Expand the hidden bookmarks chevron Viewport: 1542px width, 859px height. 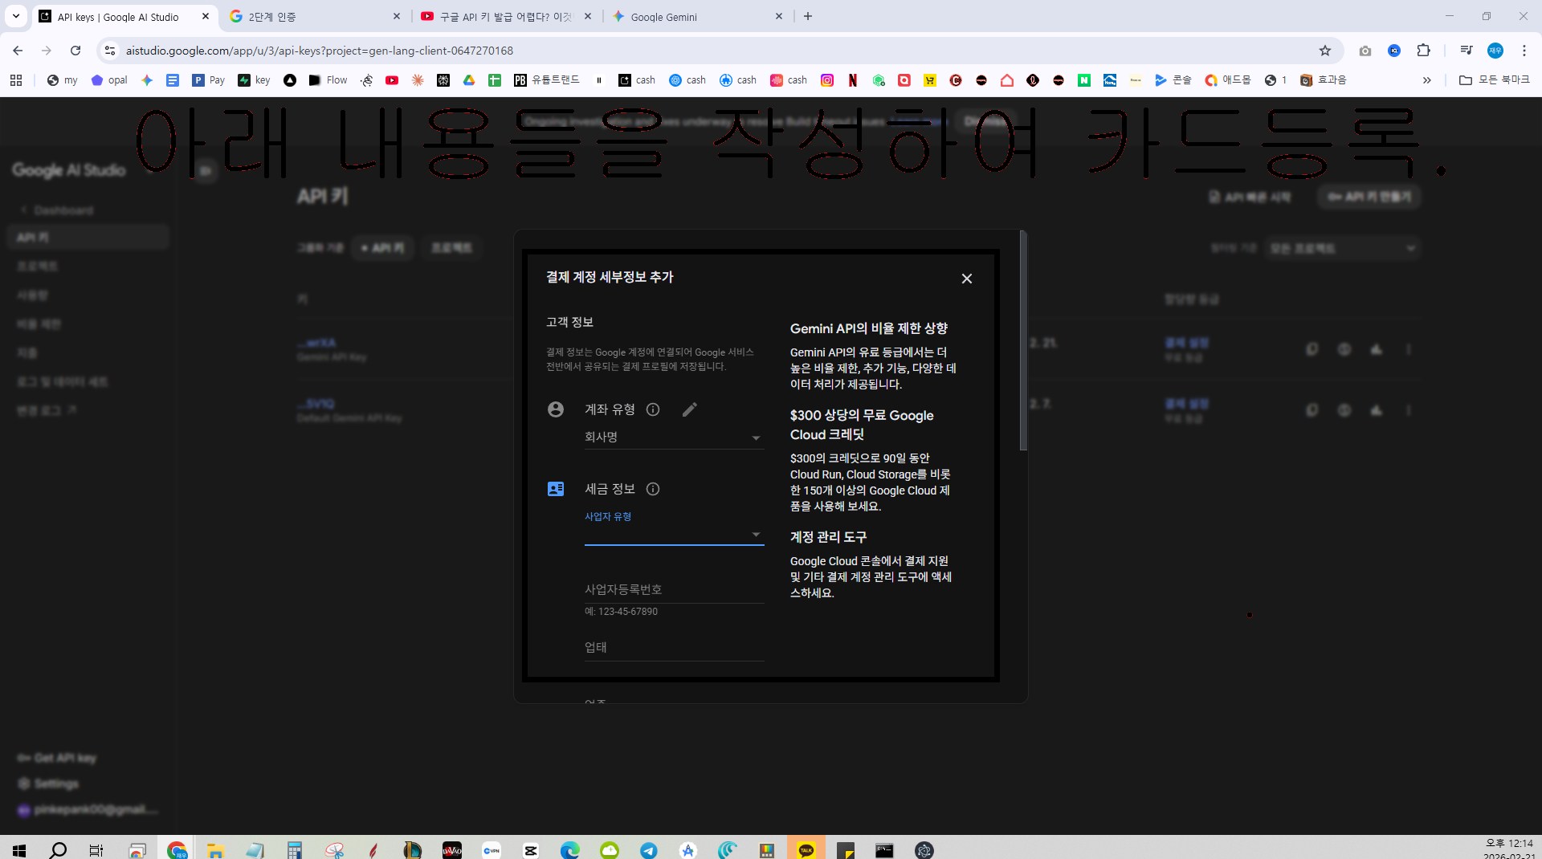pyautogui.click(x=1426, y=80)
